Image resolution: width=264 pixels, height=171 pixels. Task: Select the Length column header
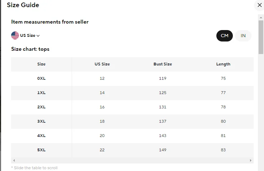(x=223, y=64)
